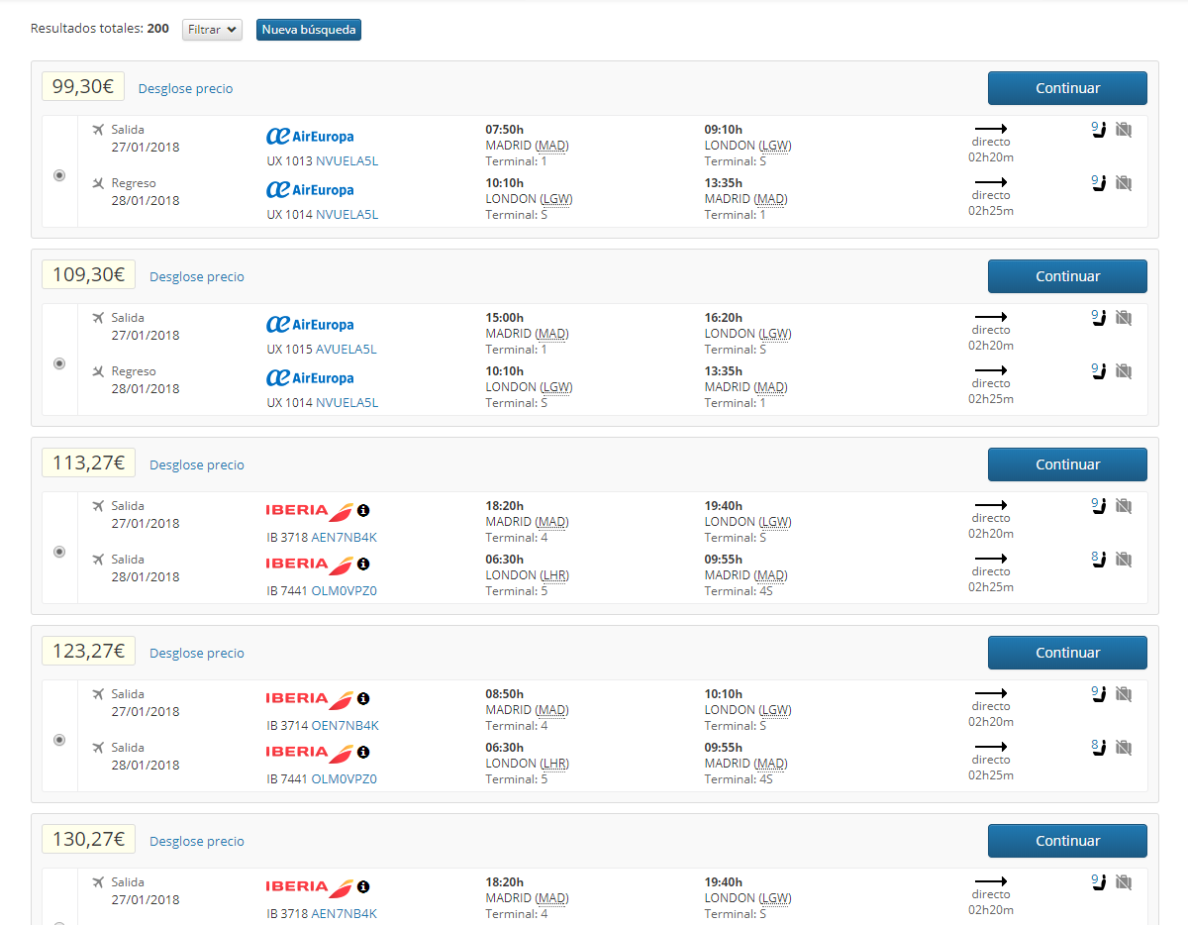Viewport: 1188px width, 925px height.
Task: Click the LHR airport abbreviation in the 113,27€ card
Action: (552, 575)
